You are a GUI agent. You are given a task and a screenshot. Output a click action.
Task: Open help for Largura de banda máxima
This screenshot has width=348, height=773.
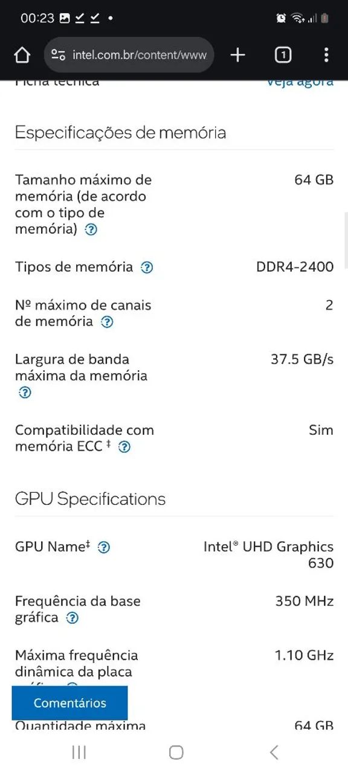point(24,393)
